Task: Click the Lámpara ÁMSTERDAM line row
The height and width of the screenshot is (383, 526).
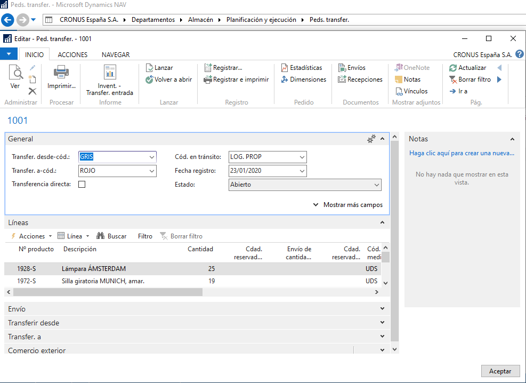Action: click(x=192, y=269)
